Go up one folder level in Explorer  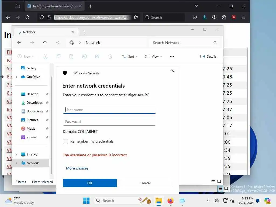point(45,42)
